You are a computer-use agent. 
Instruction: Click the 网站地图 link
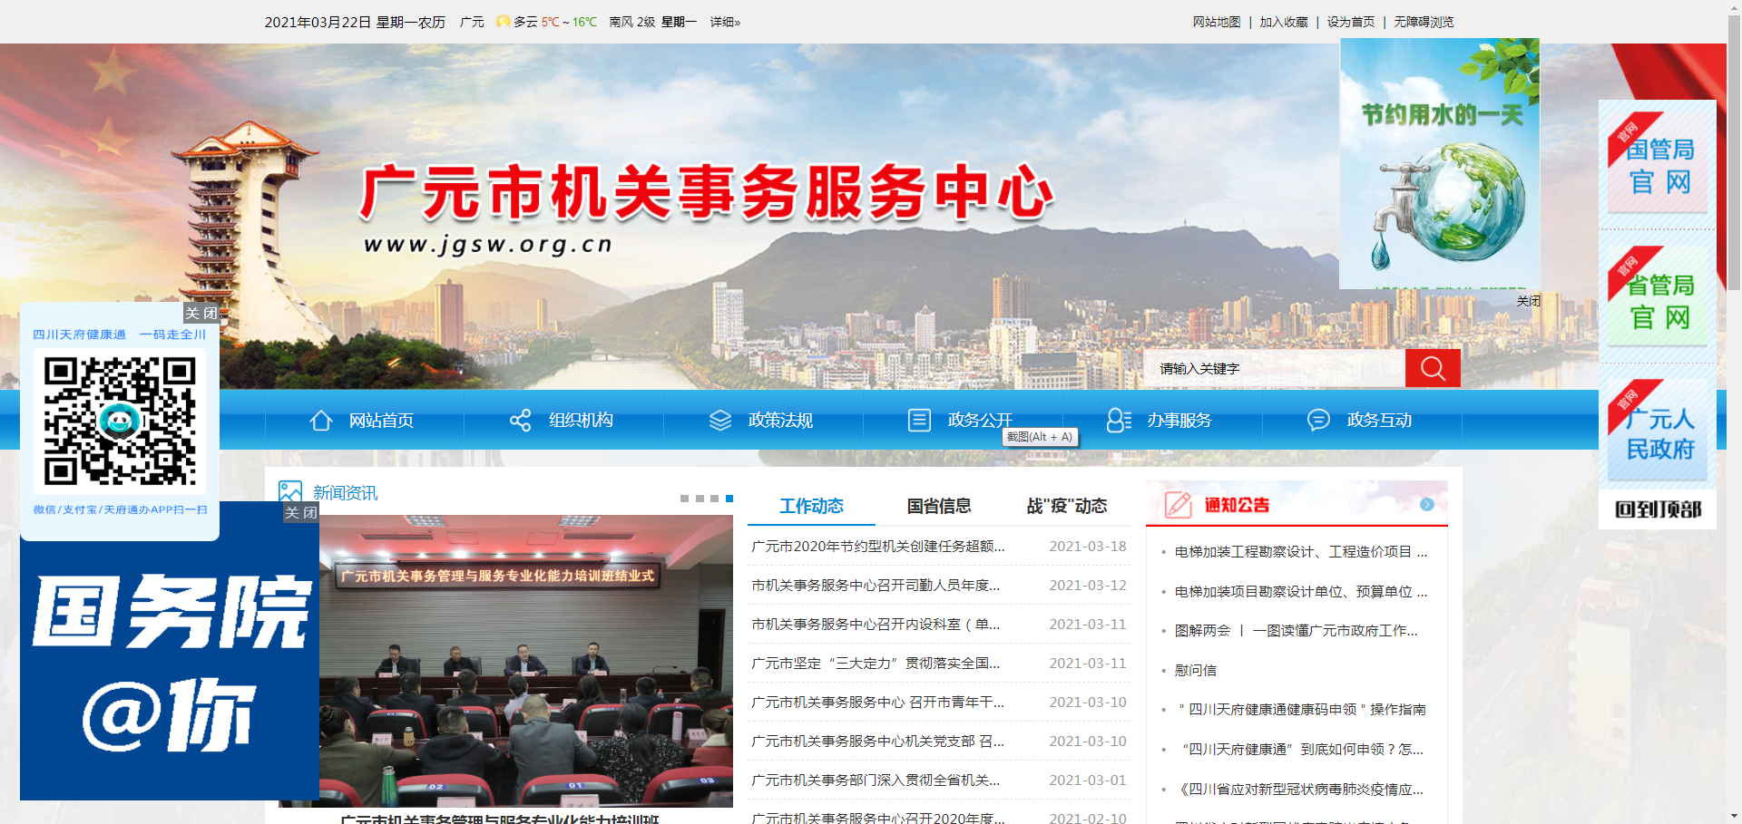[1217, 22]
